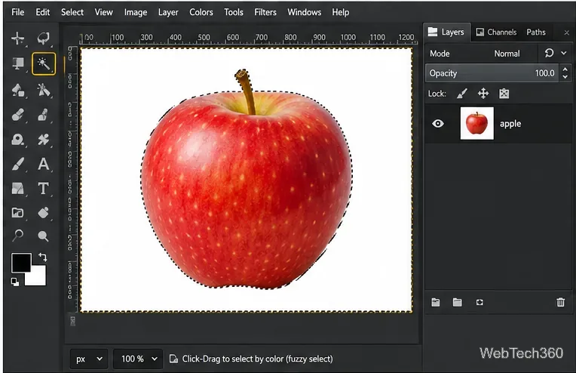Close the layers dock panel
The height and width of the screenshot is (373, 576).
tap(566, 32)
